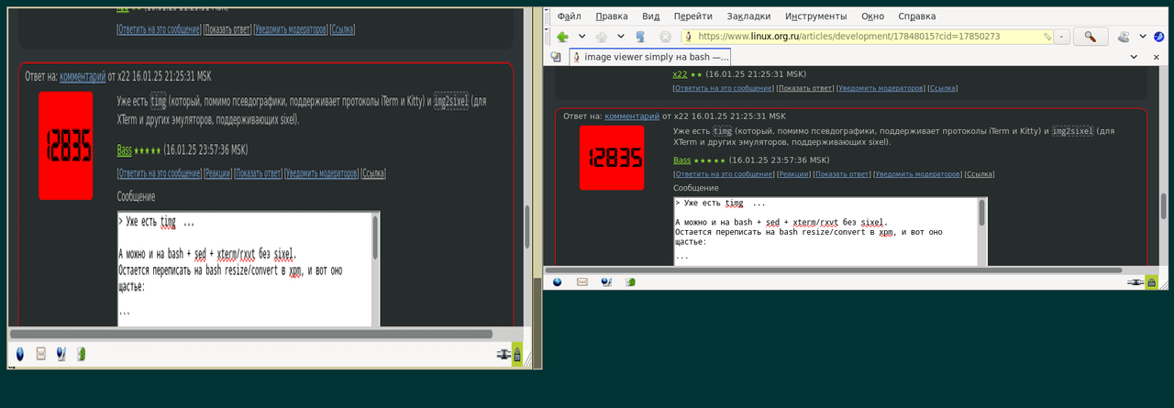Click lower 'Показать ответ' in right window
The height and width of the screenshot is (408, 1174).
(841, 174)
